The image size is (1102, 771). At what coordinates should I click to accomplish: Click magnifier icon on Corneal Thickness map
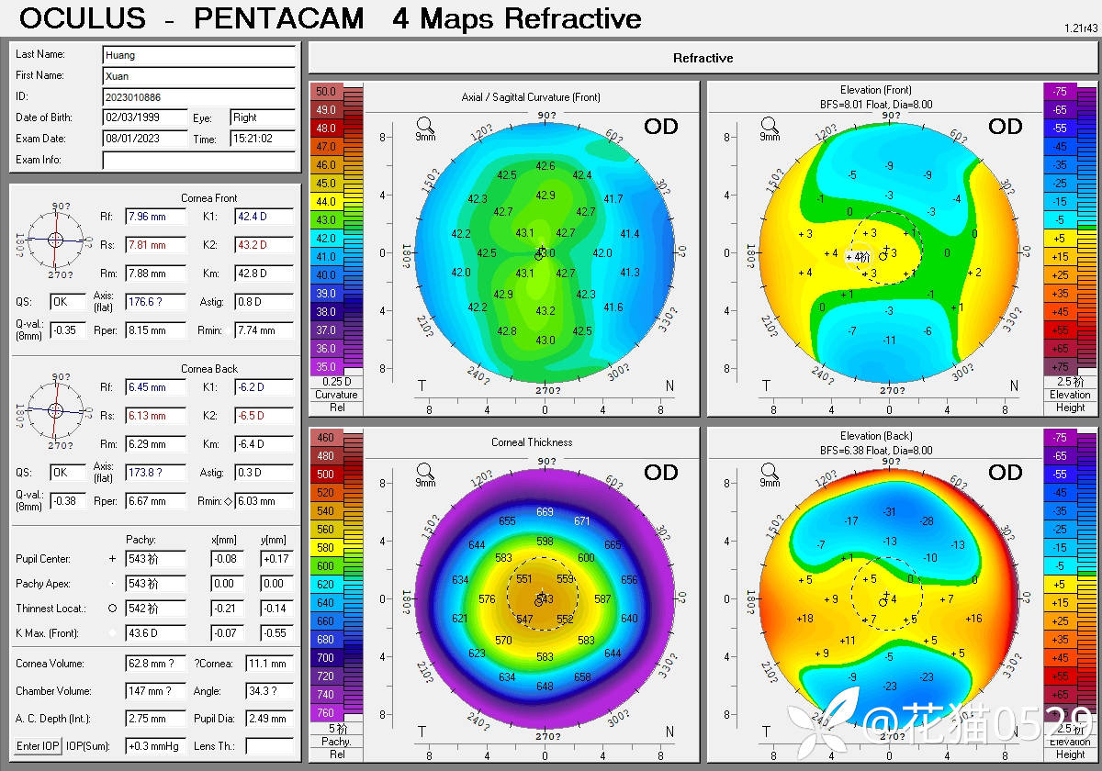[x=425, y=470]
